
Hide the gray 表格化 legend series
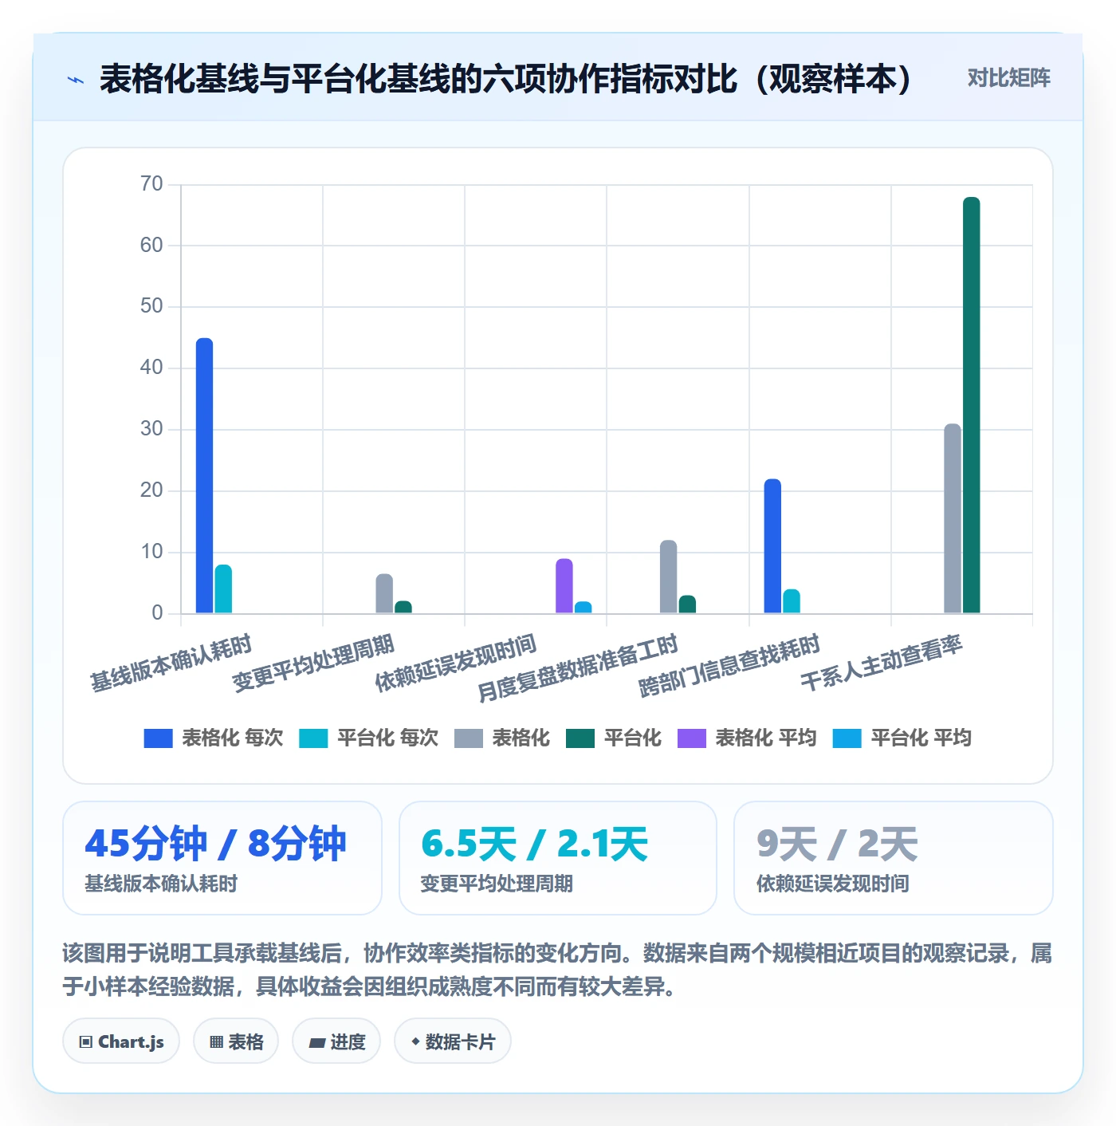(501, 738)
